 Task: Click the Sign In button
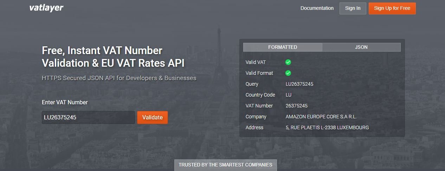pos(353,8)
